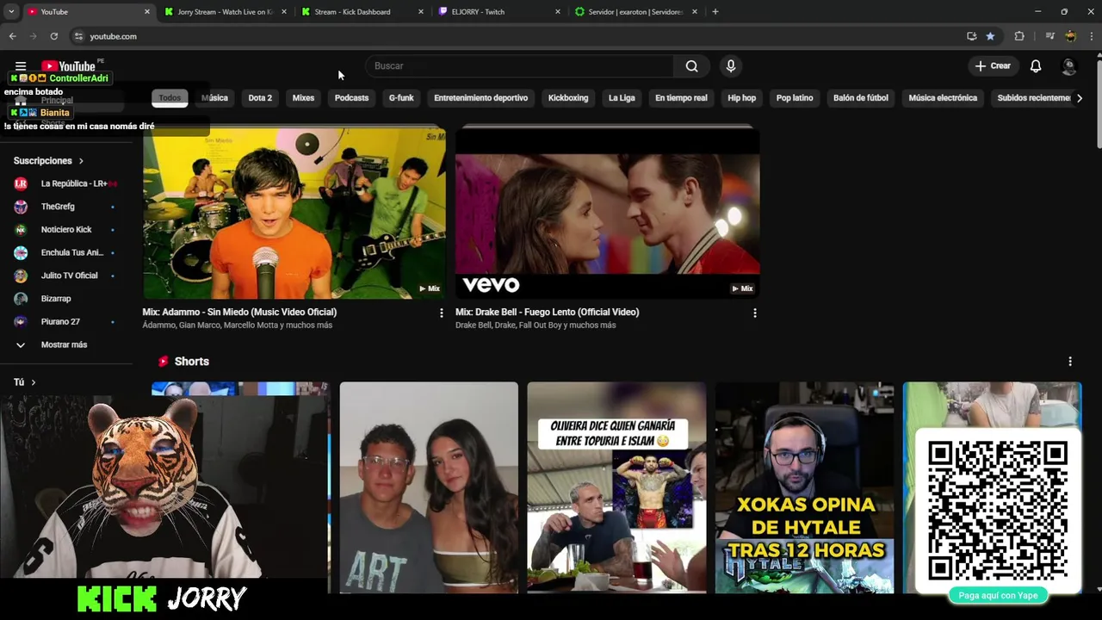The height and width of the screenshot is (620, 1102).
Task: Switch to Servidor exaroton tab
Action: click(636, 12)
